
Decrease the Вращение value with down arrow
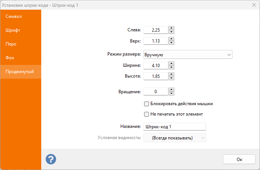pos(171,93)
